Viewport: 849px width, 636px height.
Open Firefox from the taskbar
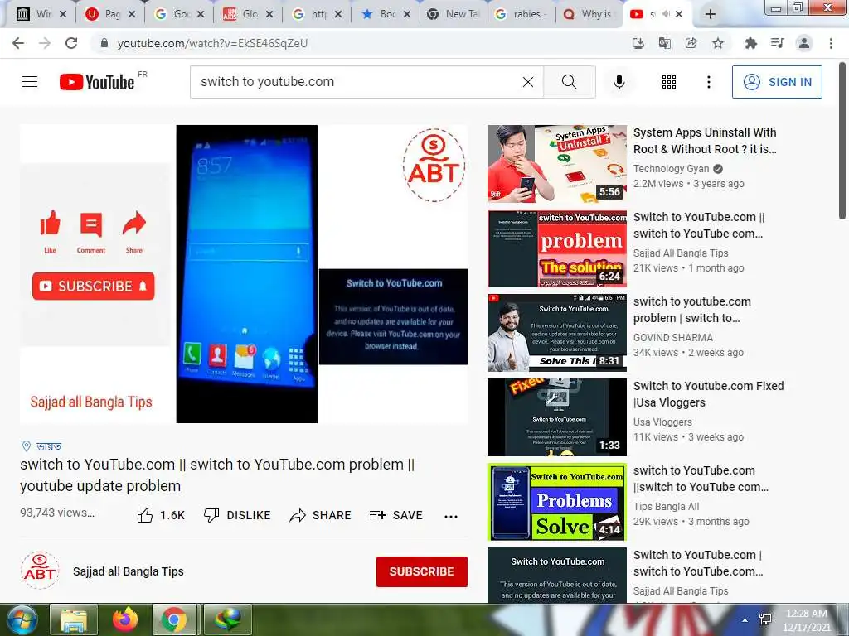click(125, 619)
